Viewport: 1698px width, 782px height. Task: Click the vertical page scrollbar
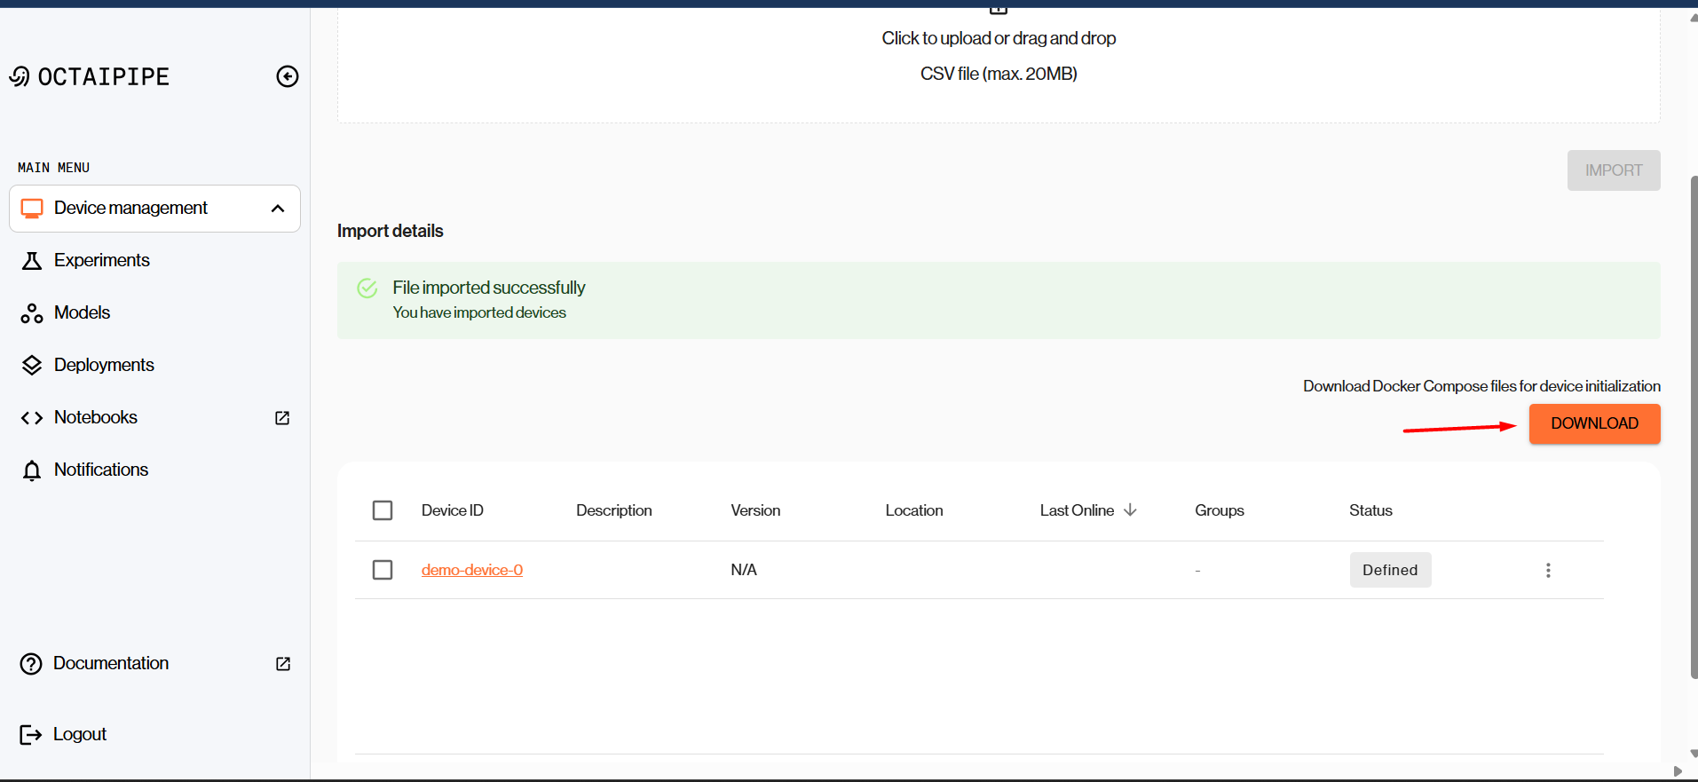click(x=1693, y=426)
